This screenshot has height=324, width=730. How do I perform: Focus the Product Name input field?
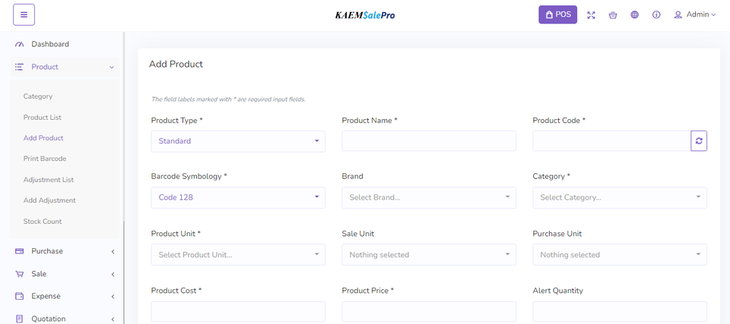[429, 141]
